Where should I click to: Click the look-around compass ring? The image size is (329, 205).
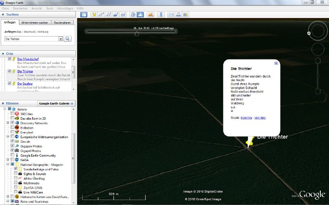(318, 30)
